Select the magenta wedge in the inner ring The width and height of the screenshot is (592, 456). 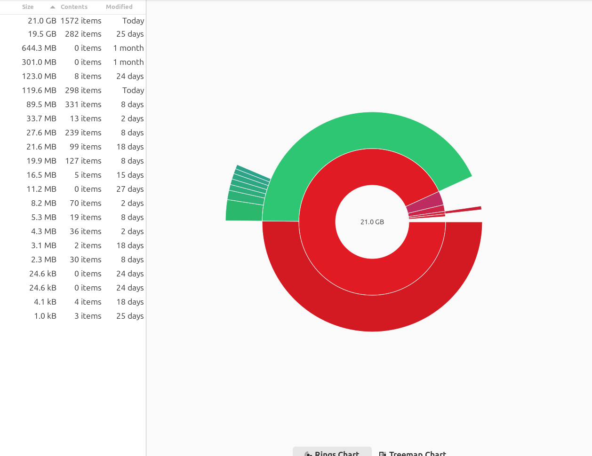click(425, 203)
